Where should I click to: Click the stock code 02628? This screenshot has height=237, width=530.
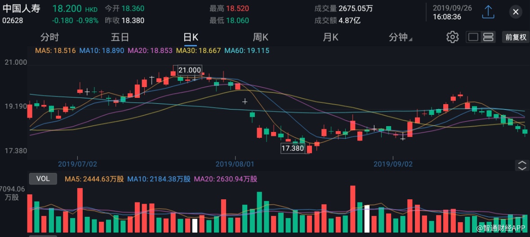click(x=13, y=21)
